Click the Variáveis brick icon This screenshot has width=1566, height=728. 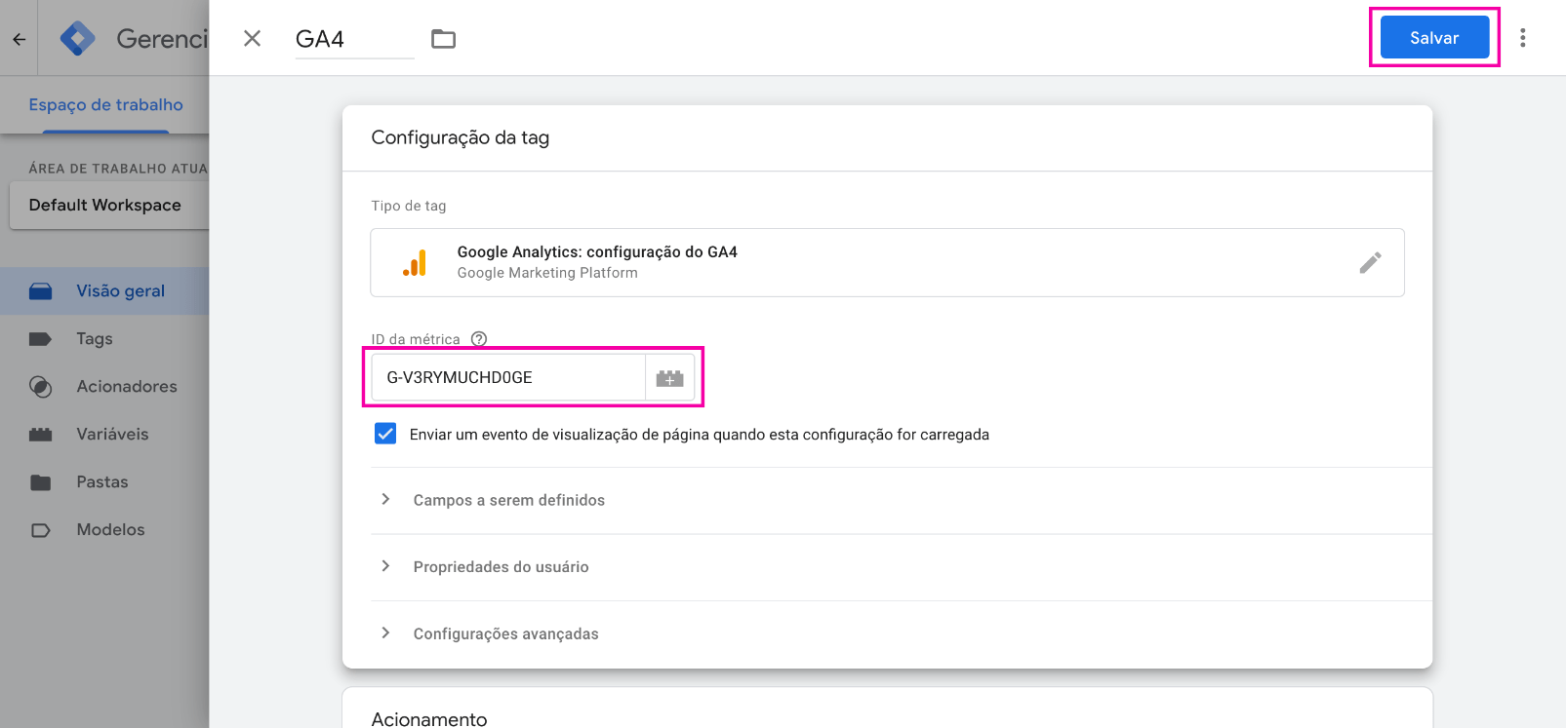pos(40,435)
